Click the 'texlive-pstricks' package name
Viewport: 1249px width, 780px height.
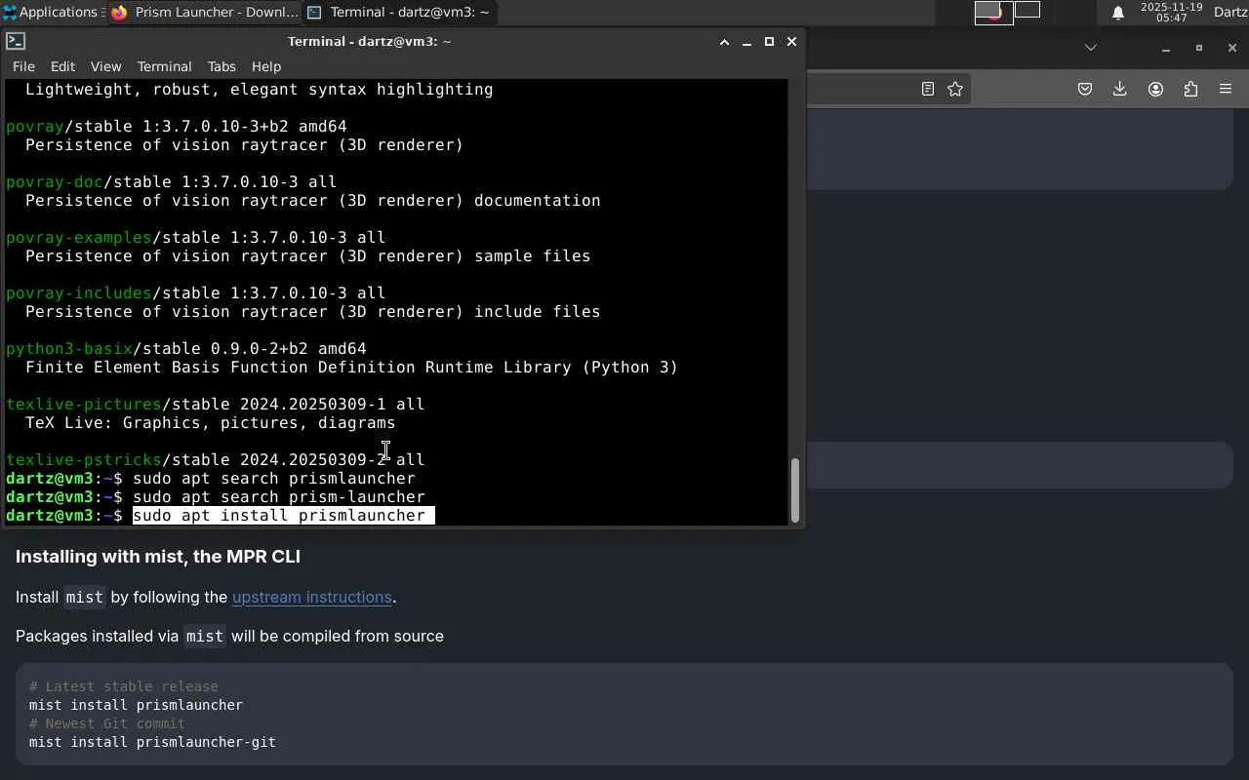point(84,460)
